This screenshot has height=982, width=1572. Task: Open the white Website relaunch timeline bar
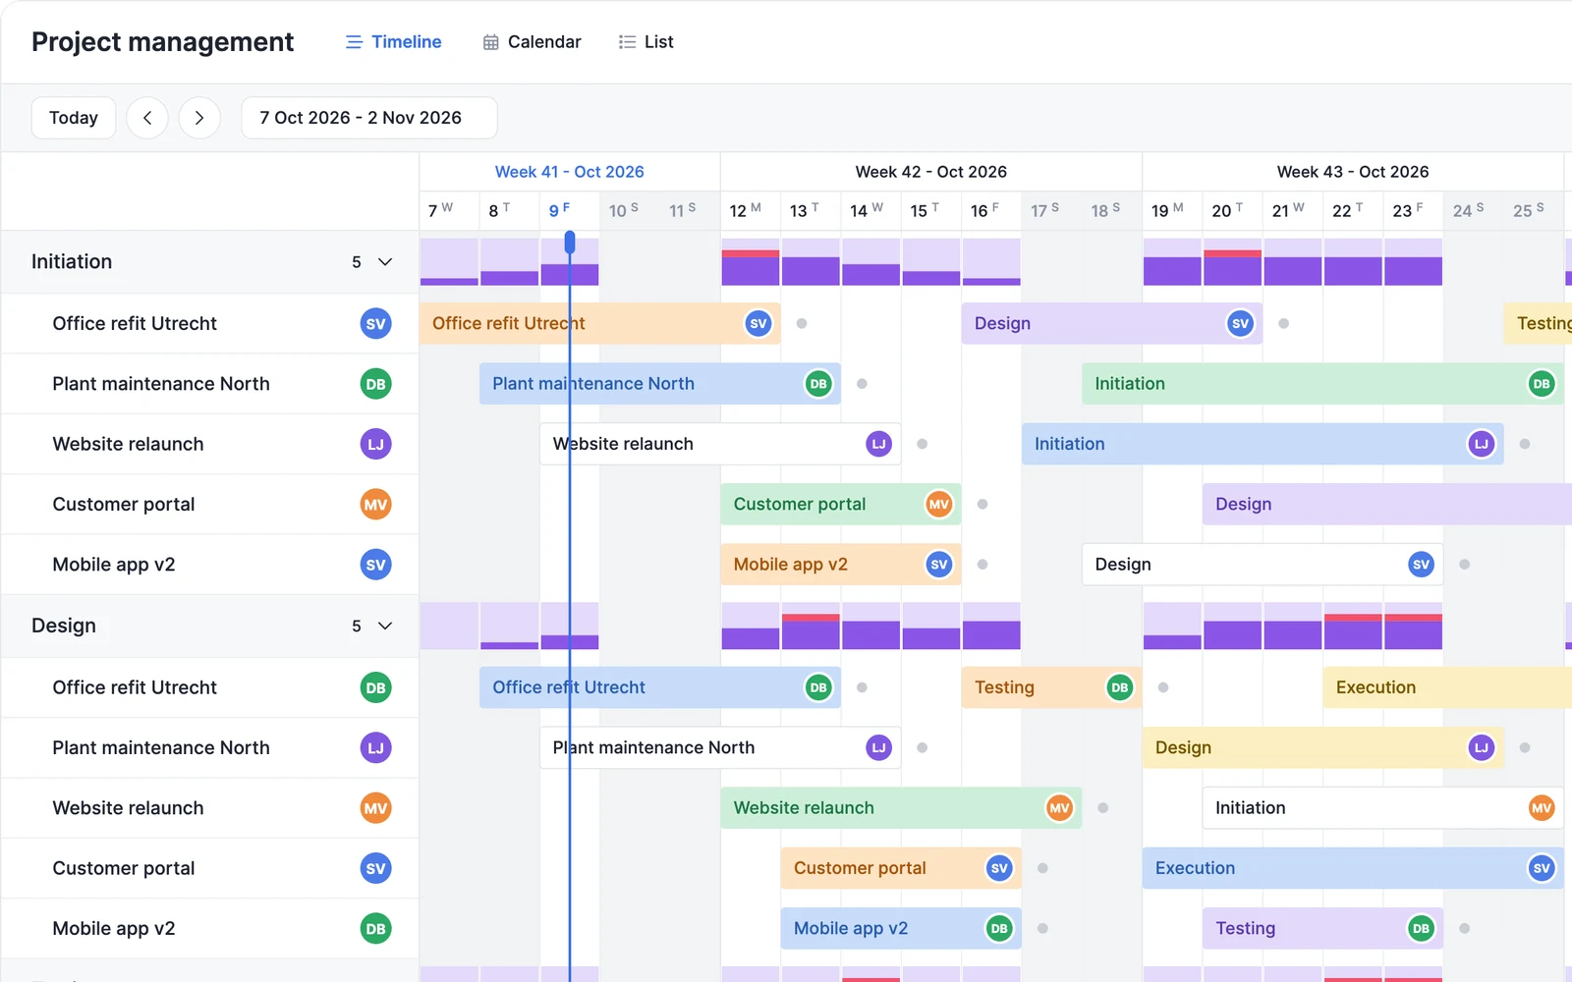[x=720, y=444]
